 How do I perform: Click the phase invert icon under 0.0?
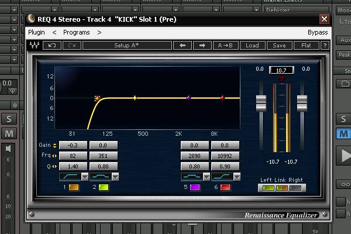pos(12,91)
